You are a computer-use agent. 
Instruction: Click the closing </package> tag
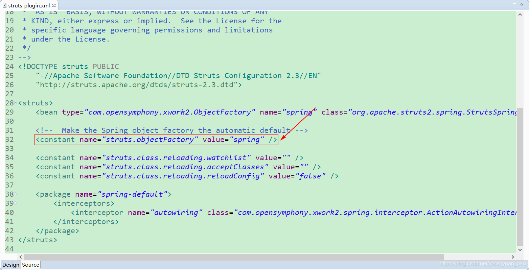[x=57, y=231]
